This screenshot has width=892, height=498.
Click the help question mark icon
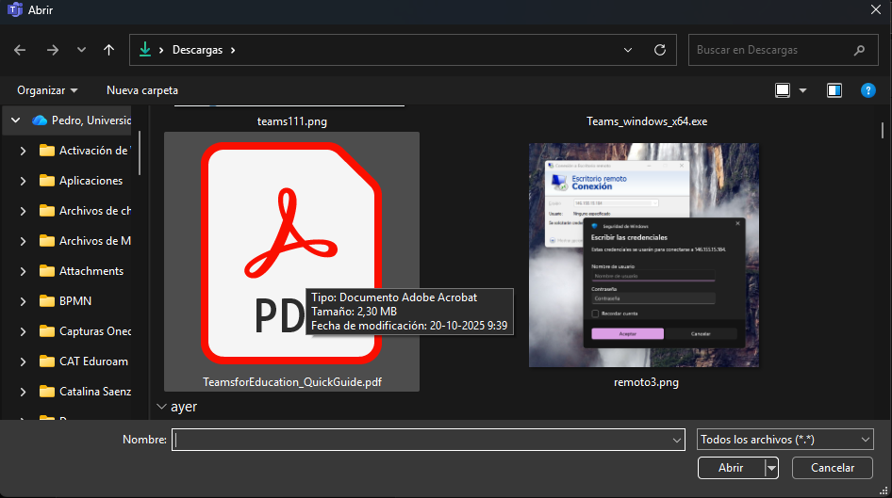click(868, 90)
